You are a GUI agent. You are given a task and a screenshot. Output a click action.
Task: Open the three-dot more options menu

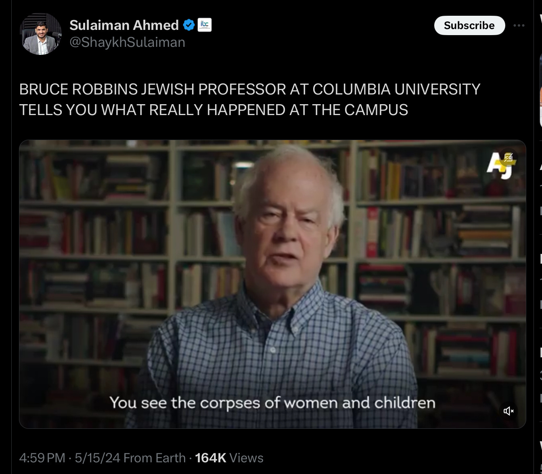pos(519,25)
